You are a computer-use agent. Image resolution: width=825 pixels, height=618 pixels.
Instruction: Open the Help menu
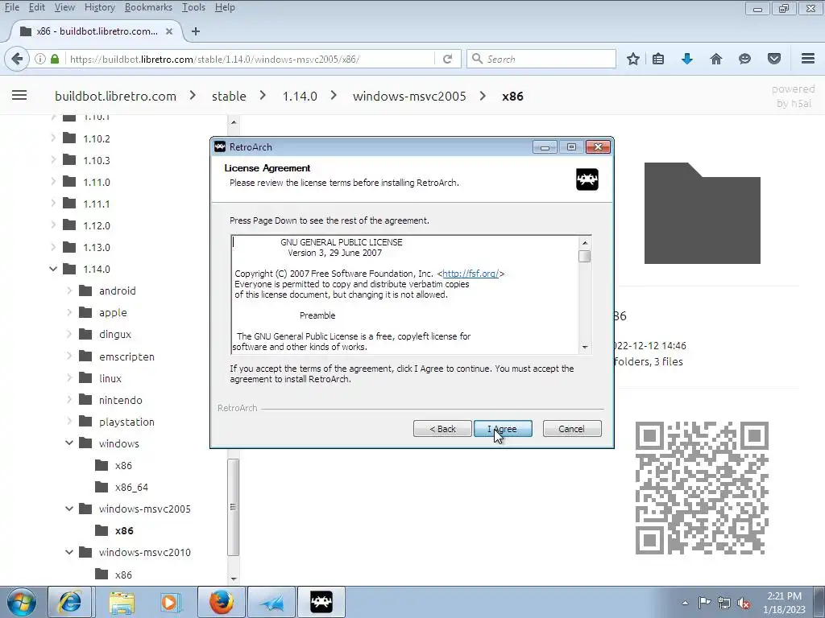click(x=225, y=7)
